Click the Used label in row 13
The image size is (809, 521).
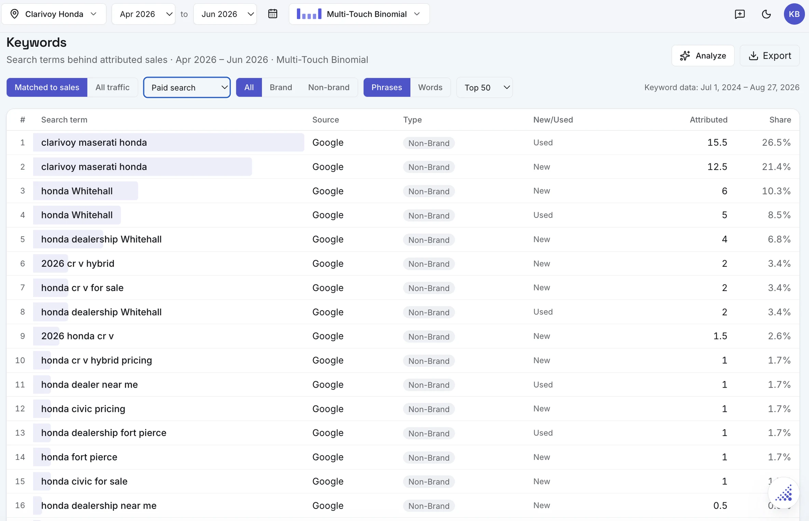(543, 433)
